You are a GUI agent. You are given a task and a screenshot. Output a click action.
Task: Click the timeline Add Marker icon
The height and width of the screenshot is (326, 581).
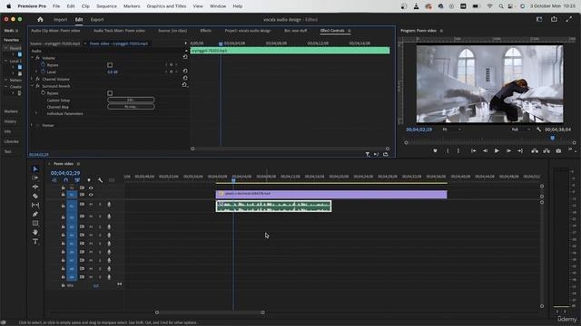89,180
